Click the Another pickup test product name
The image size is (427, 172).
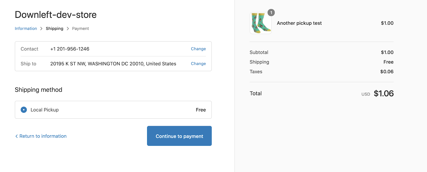point(299,23)
